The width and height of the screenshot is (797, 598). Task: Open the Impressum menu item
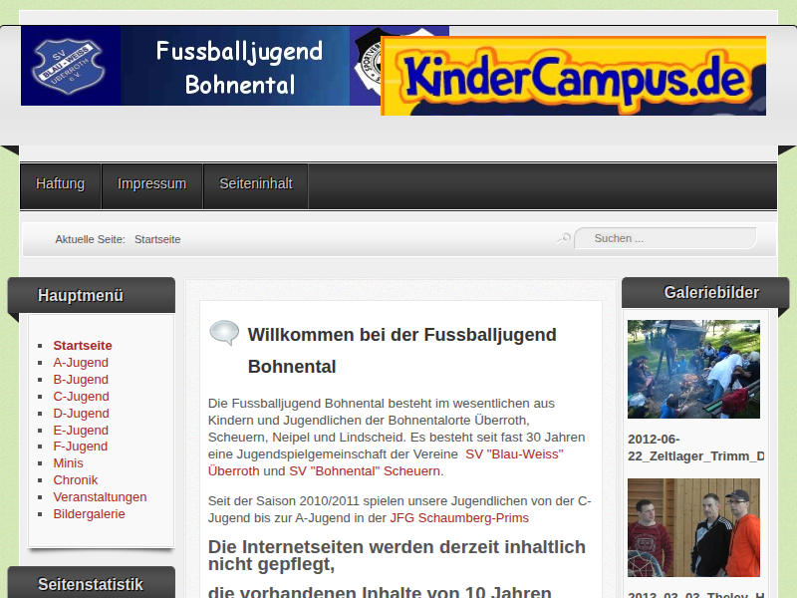coord(151,184)
